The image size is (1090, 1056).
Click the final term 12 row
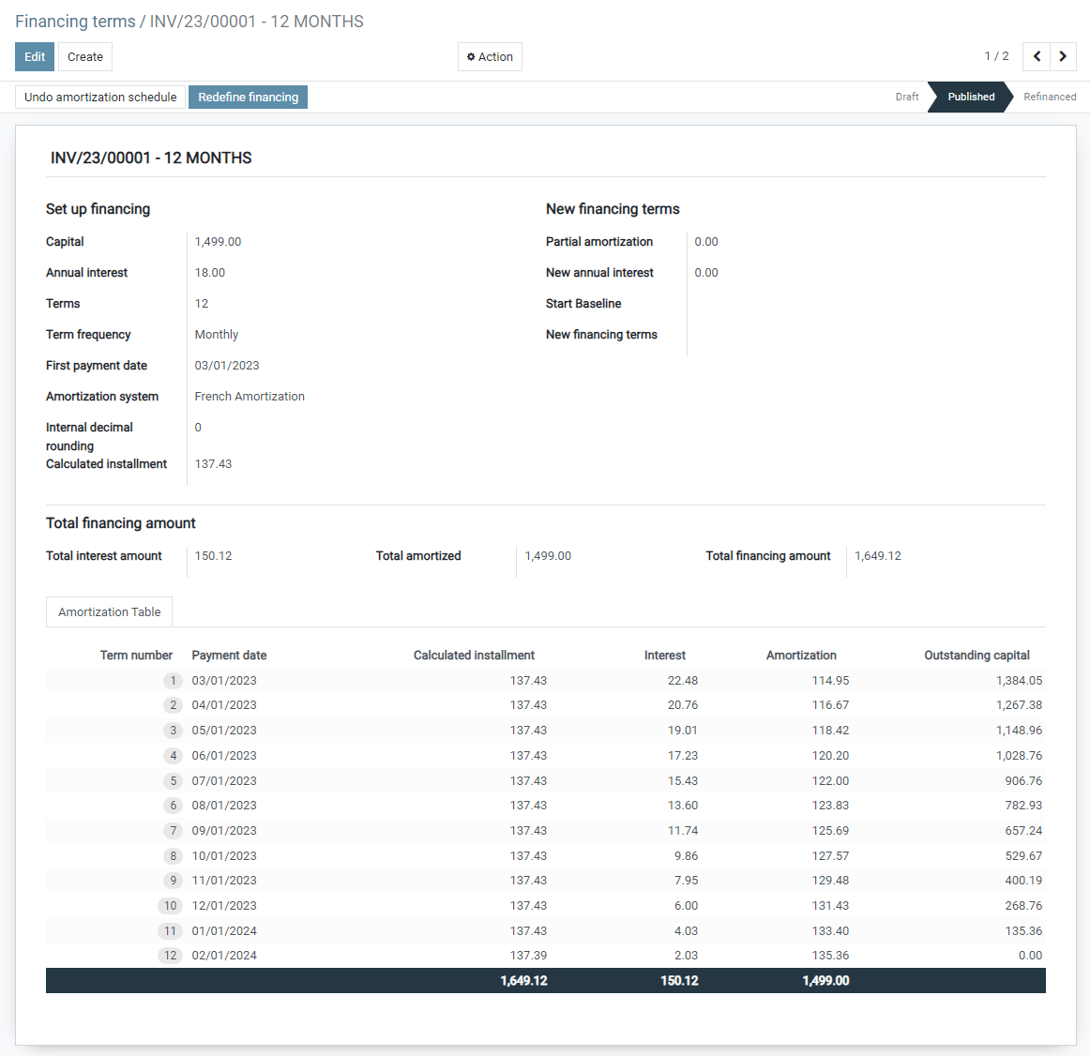(x=375, y=955)
